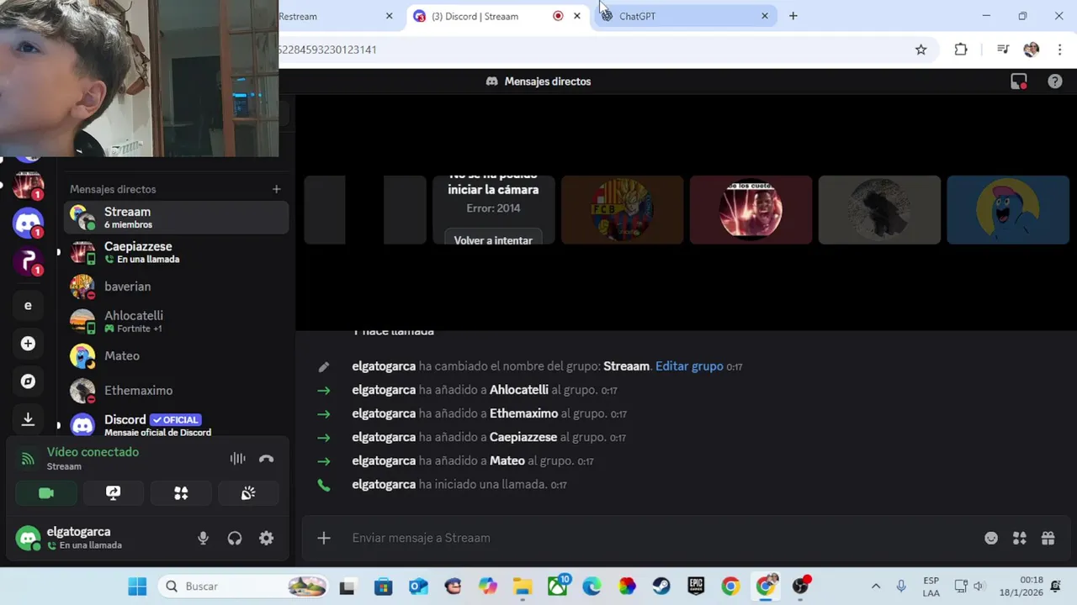
Task: Open the Windows Start menu
Action: (137, 587)
